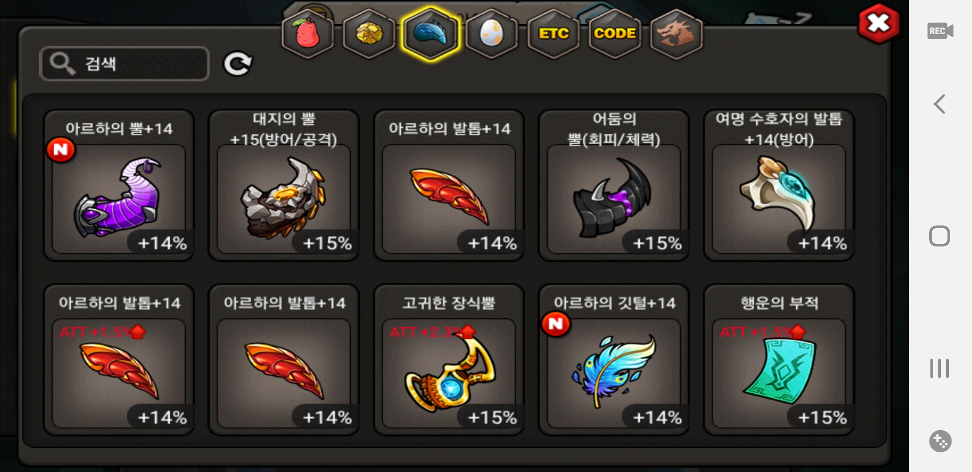
Task: Open the game controller tools icon
Action: [x=940, y=441]
